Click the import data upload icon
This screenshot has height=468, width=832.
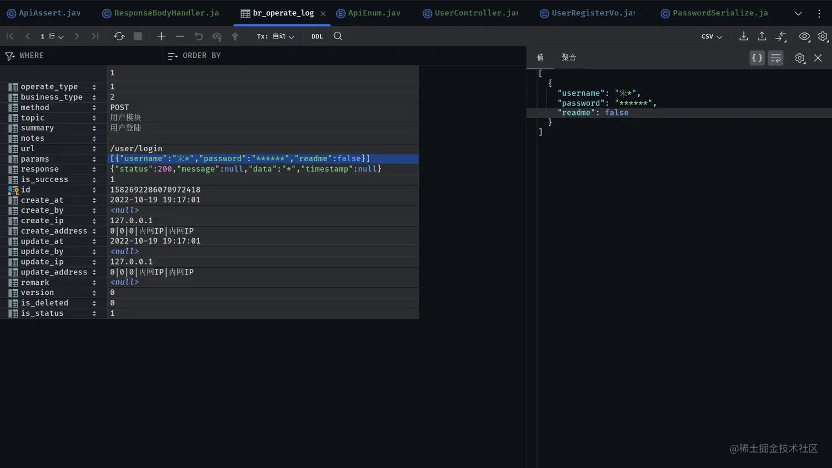[762, 36]
